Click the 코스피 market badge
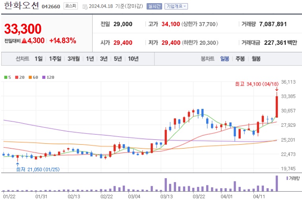The image size is (302, 202). tap(71, 6)
